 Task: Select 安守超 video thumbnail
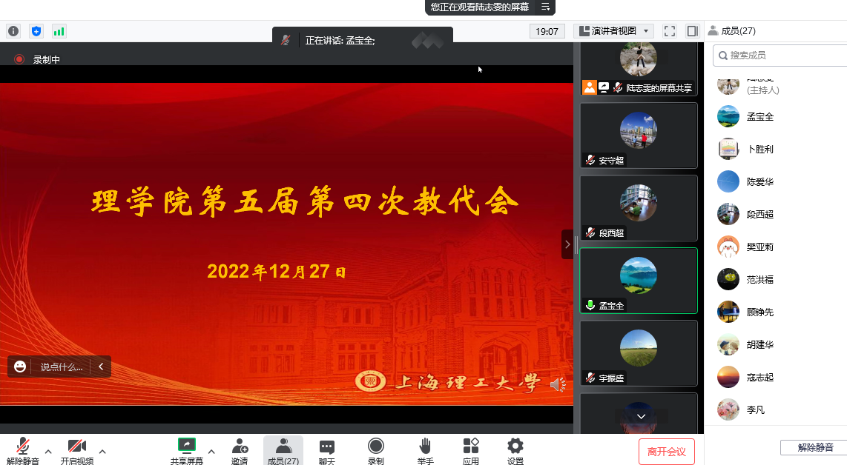coord(639,136)
